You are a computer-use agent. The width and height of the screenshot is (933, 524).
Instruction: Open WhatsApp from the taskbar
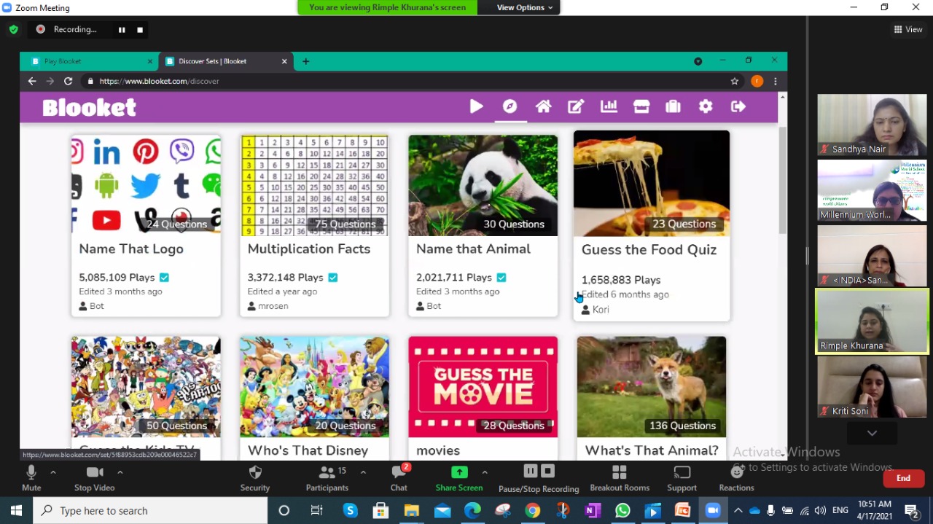click(x=622, y=511)
